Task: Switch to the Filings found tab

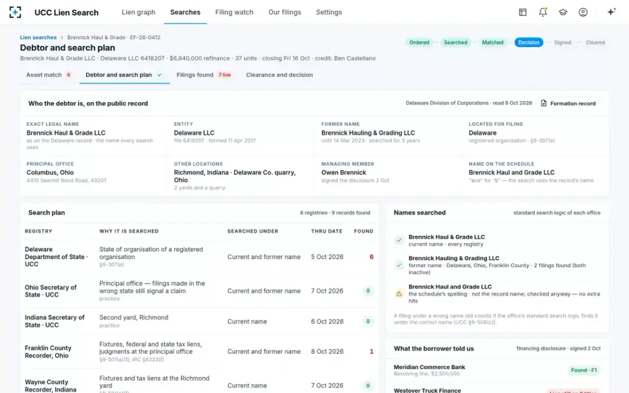Action: tap(204, 75)
